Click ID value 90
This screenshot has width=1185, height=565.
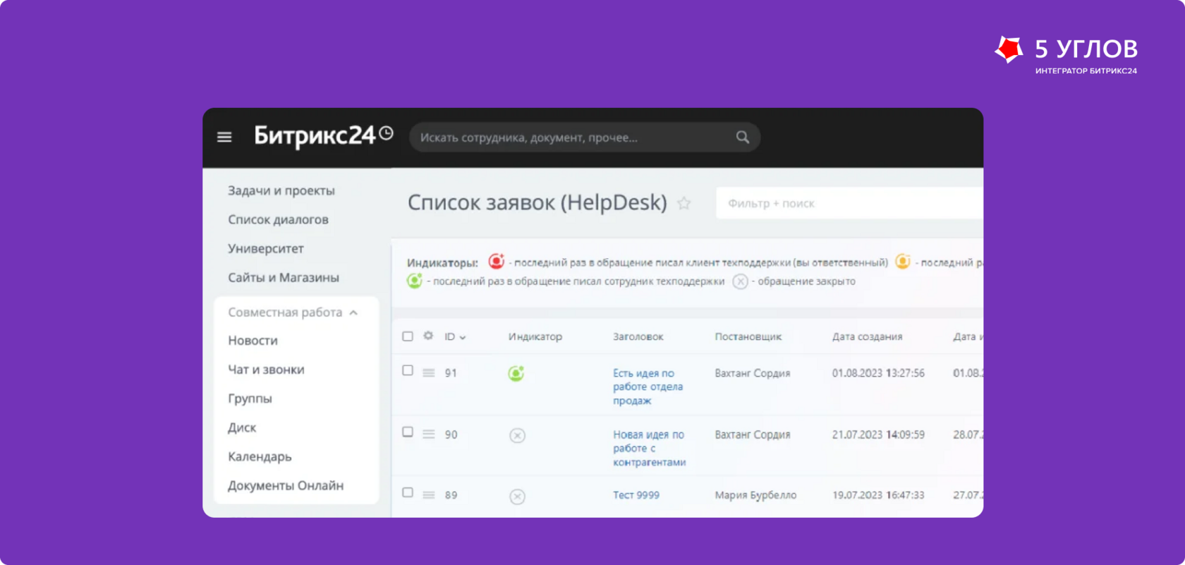[451, 435]
